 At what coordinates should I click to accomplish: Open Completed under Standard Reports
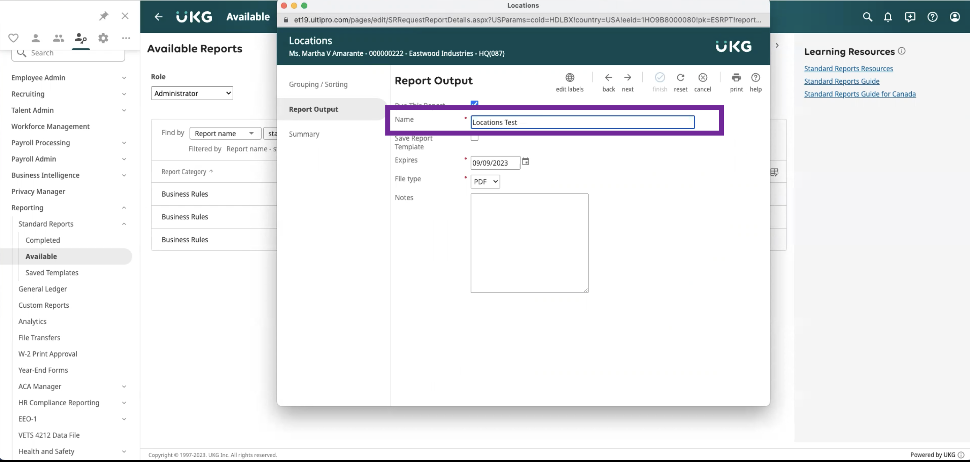pos(43,240)
